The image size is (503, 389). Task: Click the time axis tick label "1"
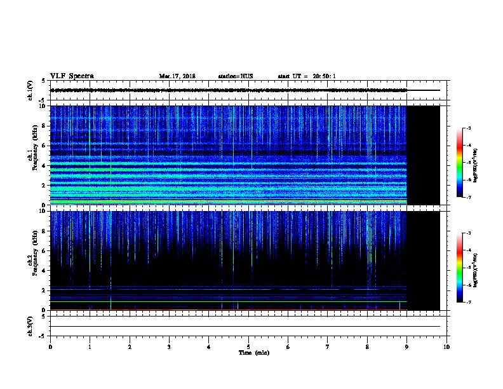coord(90,347)
